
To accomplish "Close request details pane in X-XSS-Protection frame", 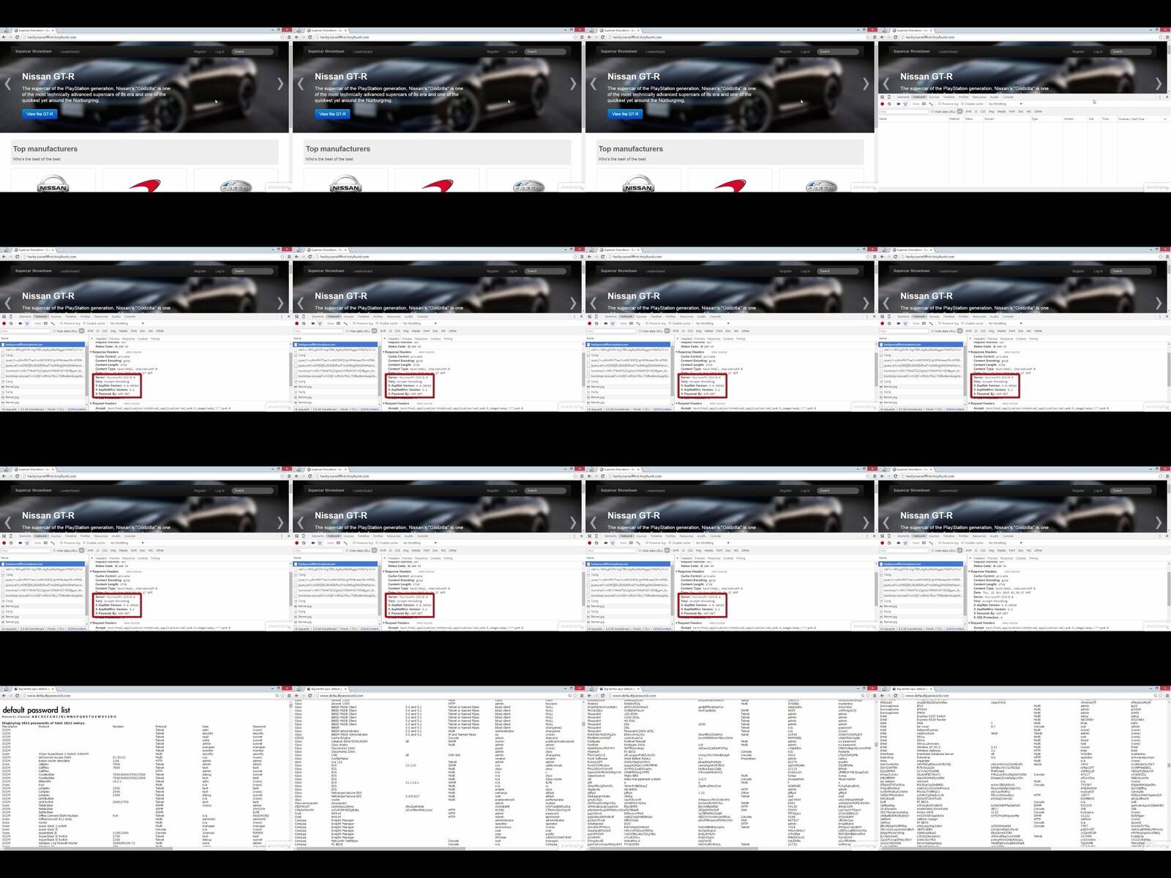I will click(x=970, y=558).
